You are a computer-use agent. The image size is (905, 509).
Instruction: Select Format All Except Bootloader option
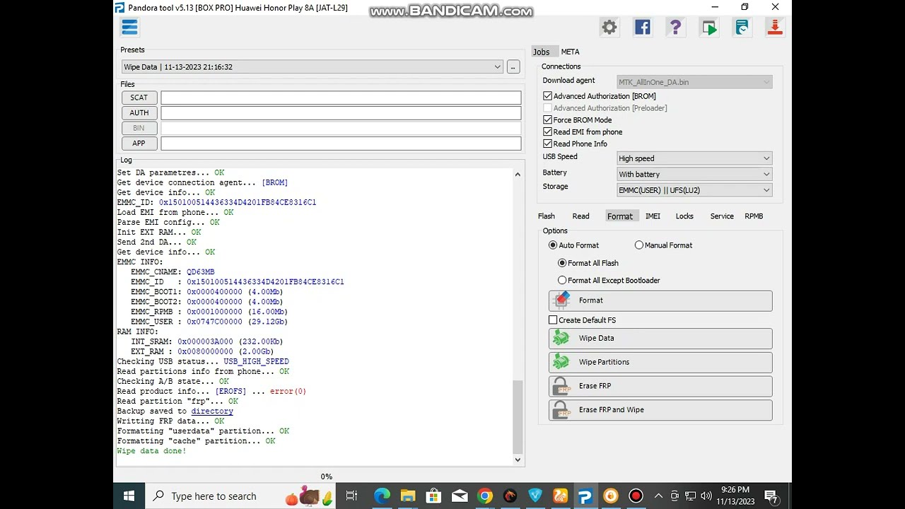562,281
